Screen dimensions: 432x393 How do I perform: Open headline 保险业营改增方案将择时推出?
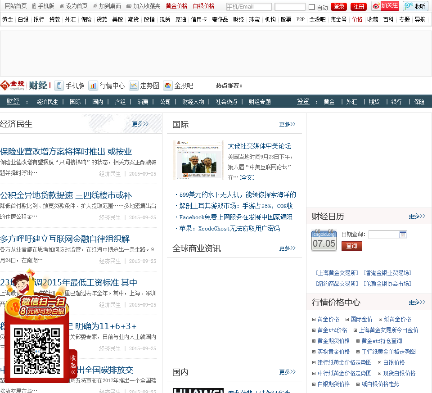pyautogui.click(x=66, y=152)
